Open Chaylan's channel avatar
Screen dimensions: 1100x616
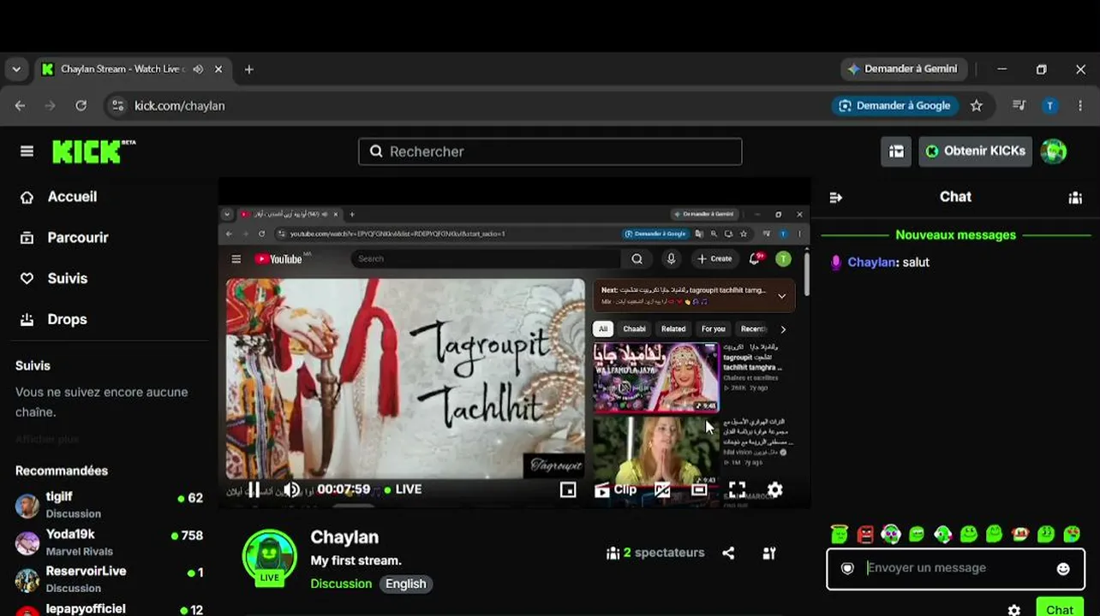[270, 557]
